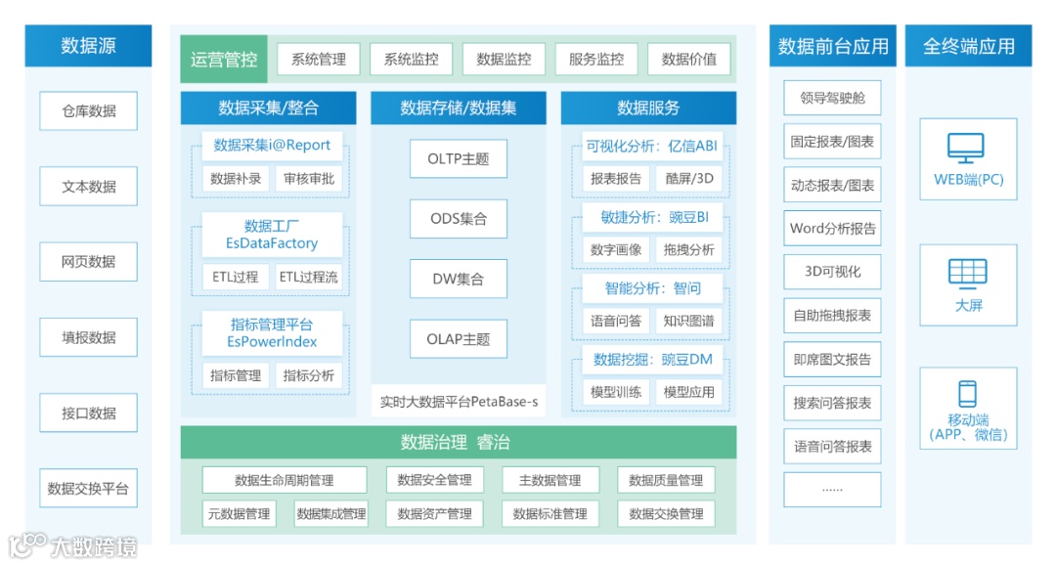Click the 指标管理 box
1056x566 pixels.
coord(236,375)
